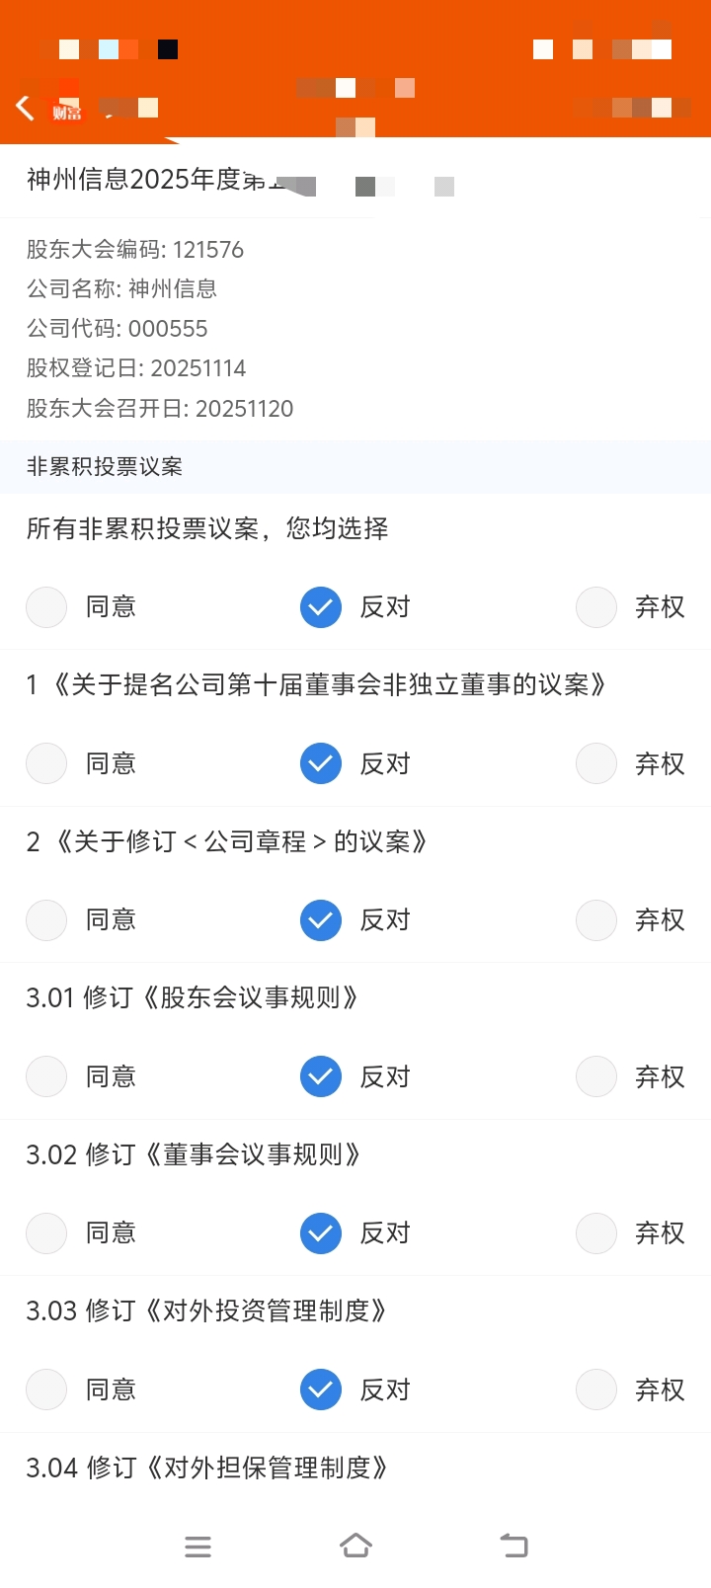Choose 弃权 for proposal 2 公司章程 amendment

[596, 920]
